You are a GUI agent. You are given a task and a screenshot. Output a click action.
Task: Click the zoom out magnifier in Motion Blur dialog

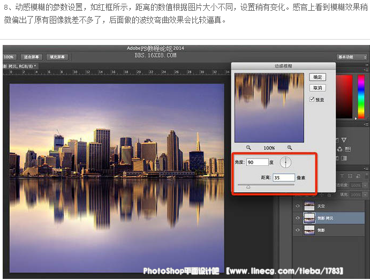tap(248, 148)
